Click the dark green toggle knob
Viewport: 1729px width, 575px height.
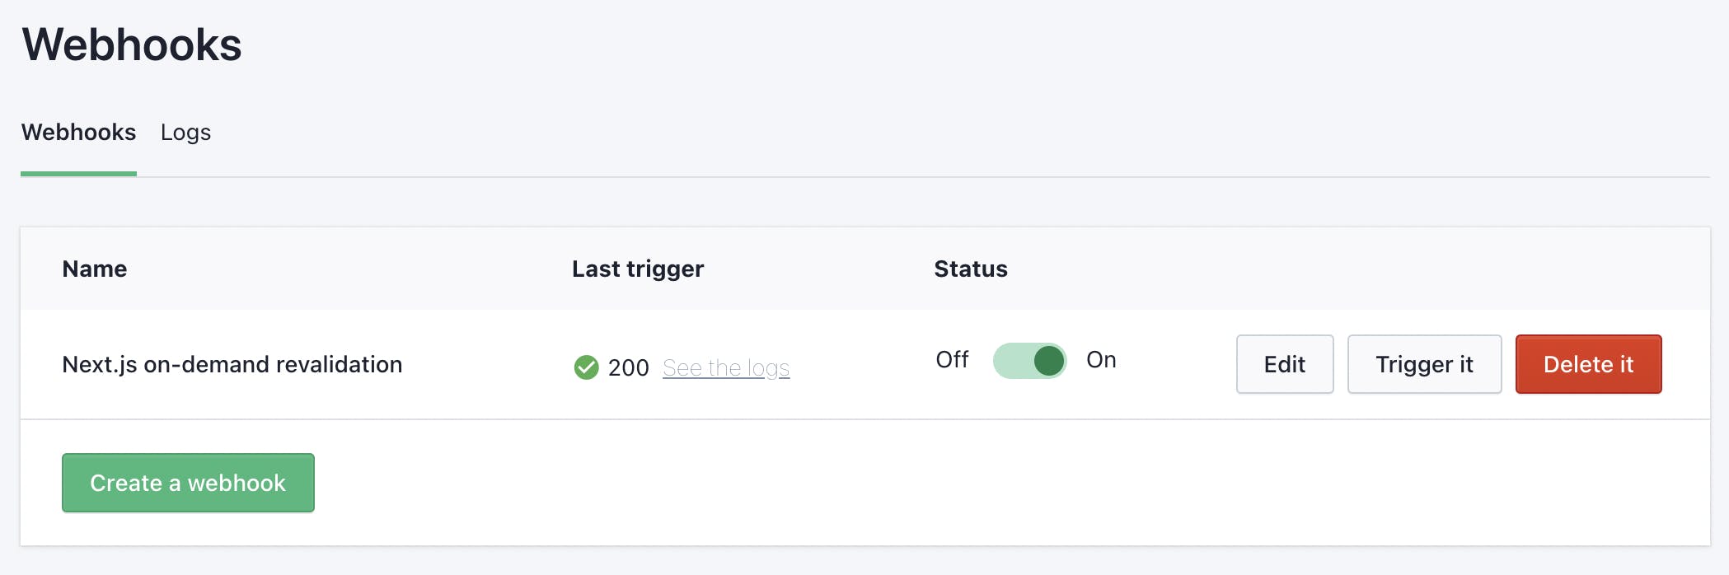tap(1048, 361)
